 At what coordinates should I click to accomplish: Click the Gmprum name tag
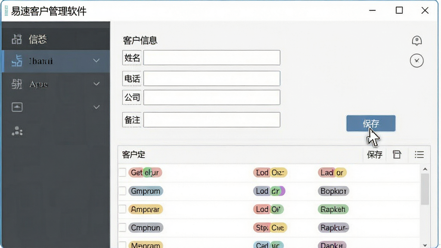pyautogui.click(x=146, y=191)
